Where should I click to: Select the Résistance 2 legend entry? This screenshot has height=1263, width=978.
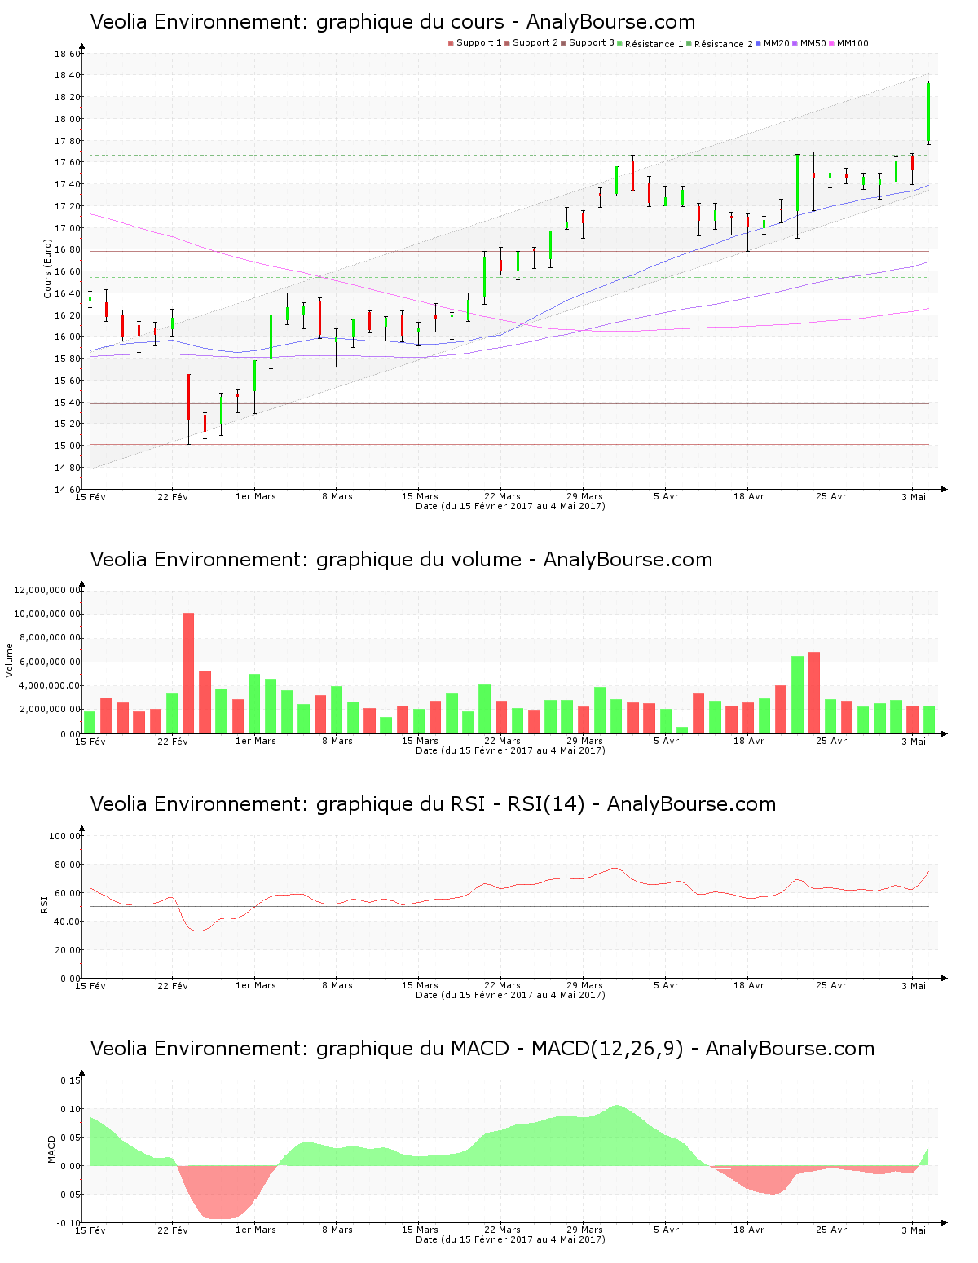click(720, 44)
